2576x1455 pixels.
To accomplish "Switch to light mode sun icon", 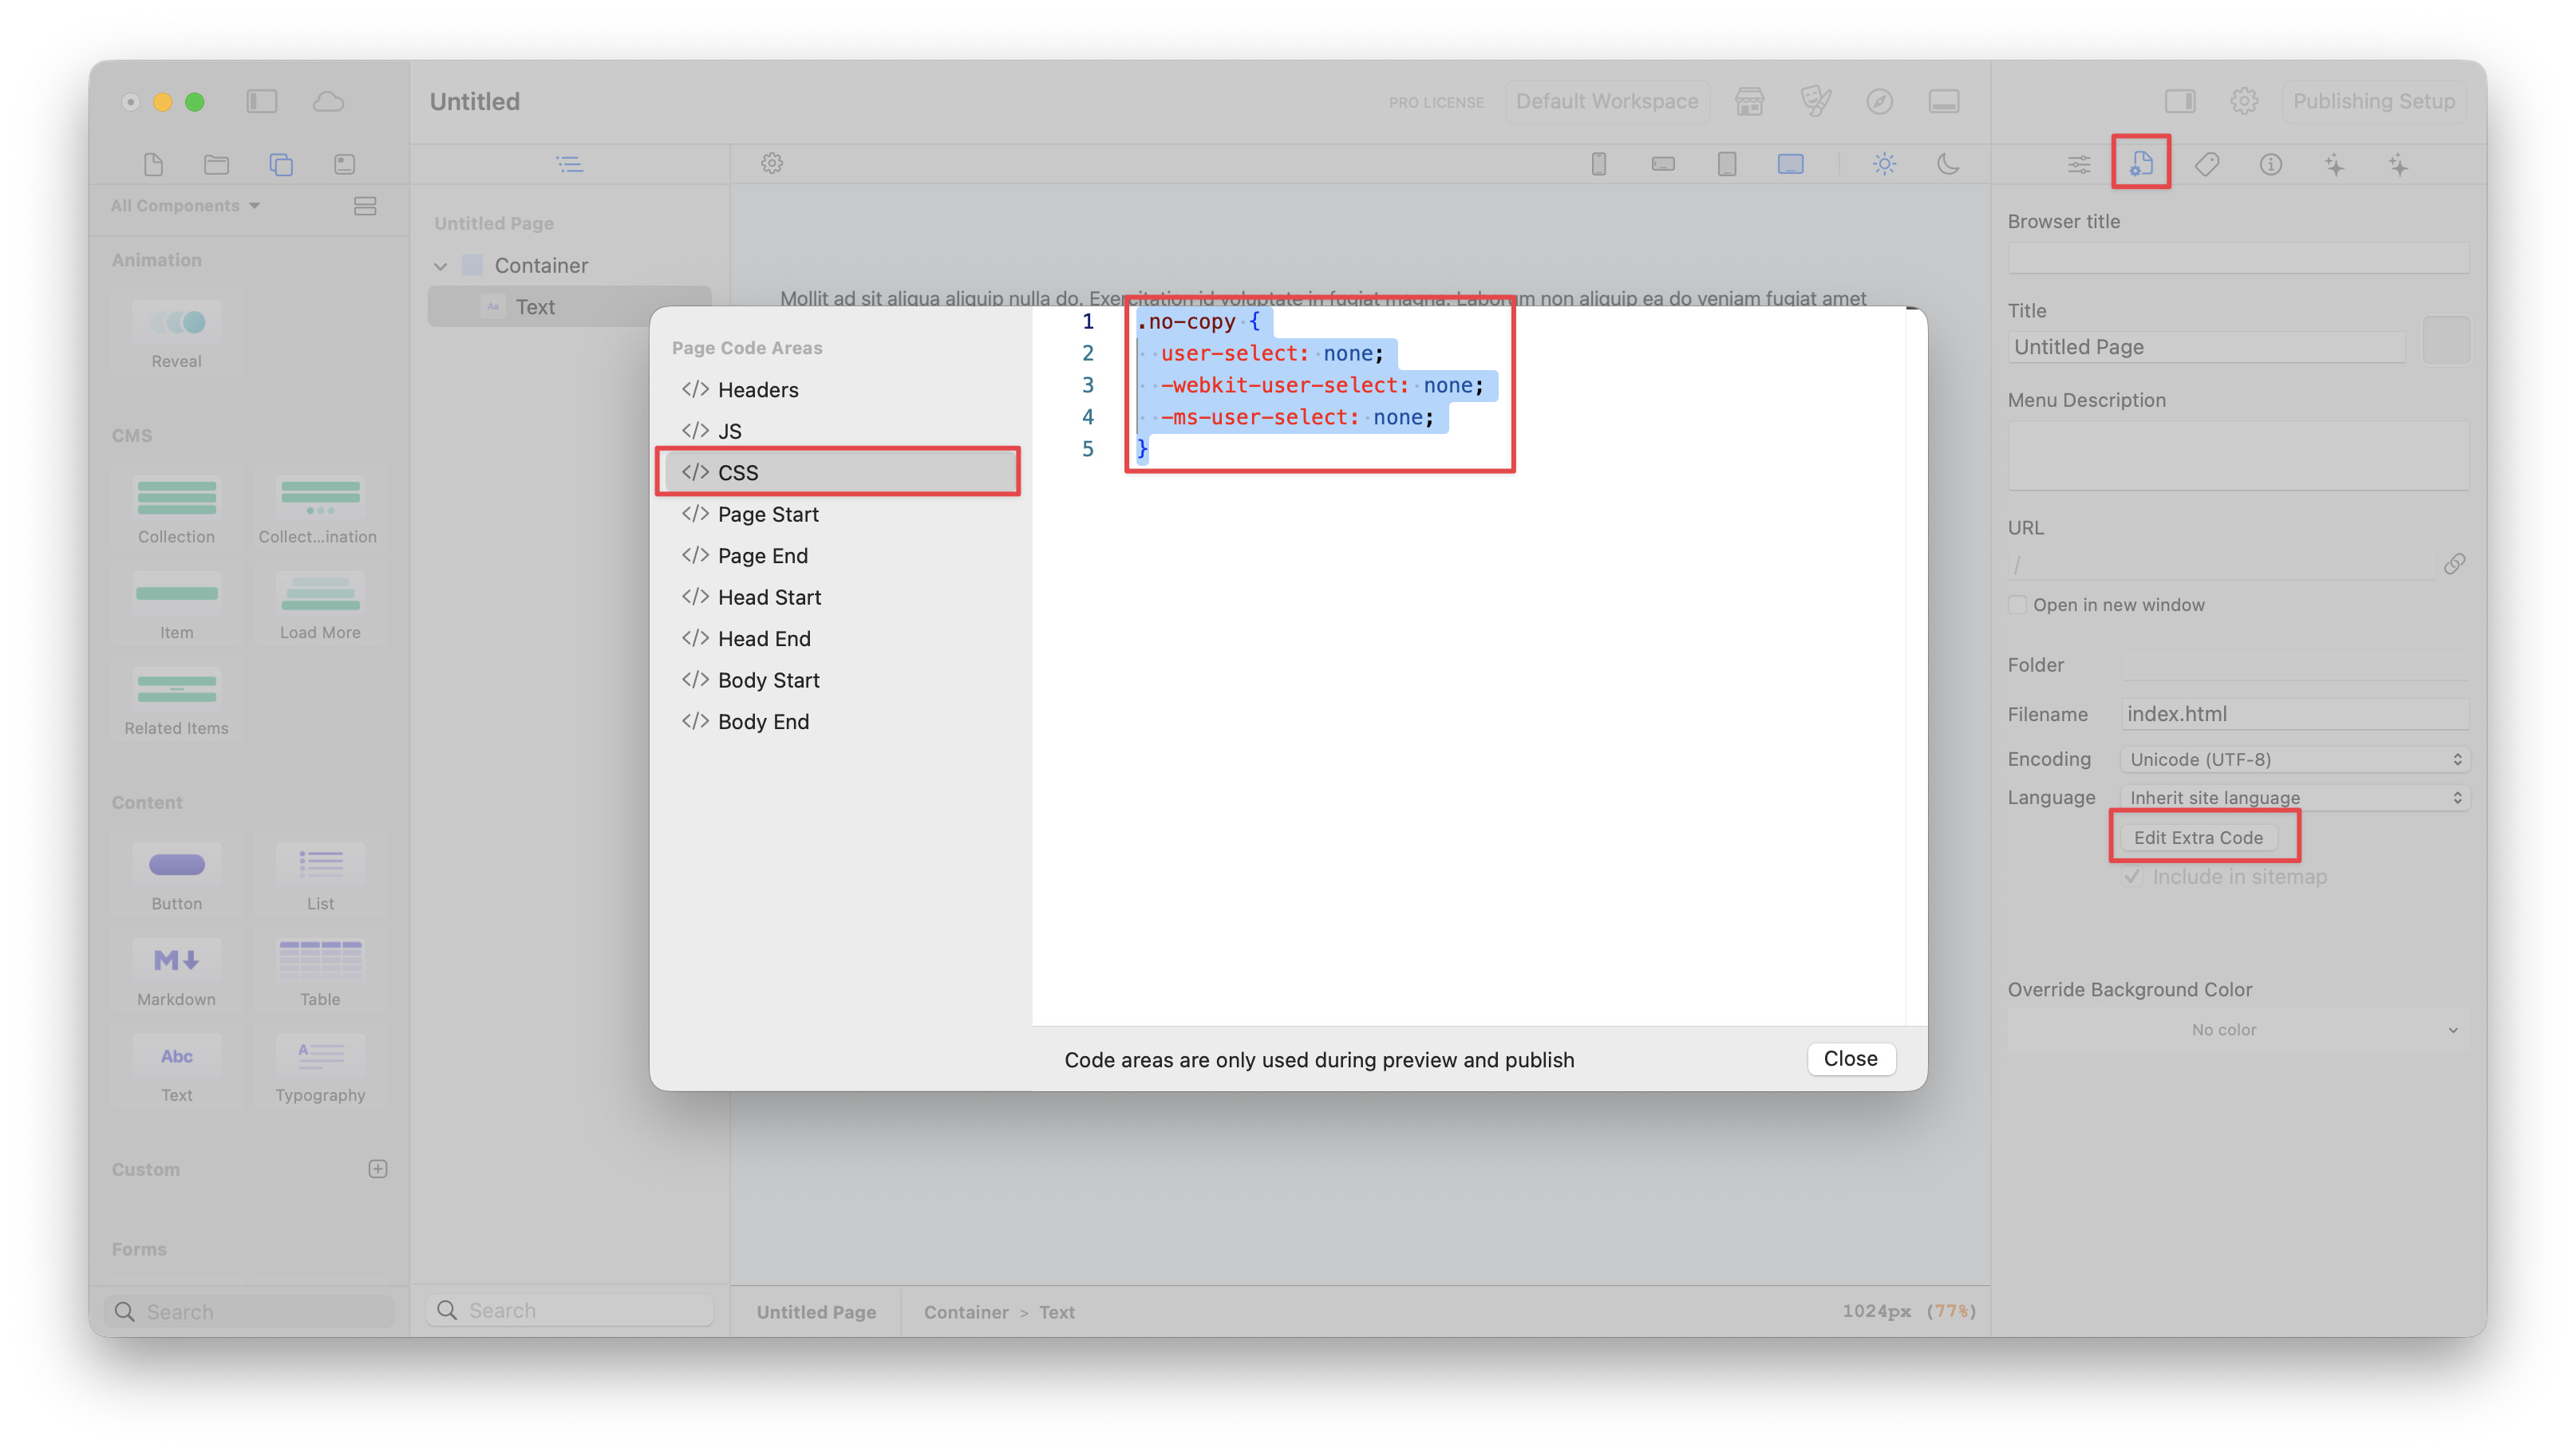I will pos(1885,164).
